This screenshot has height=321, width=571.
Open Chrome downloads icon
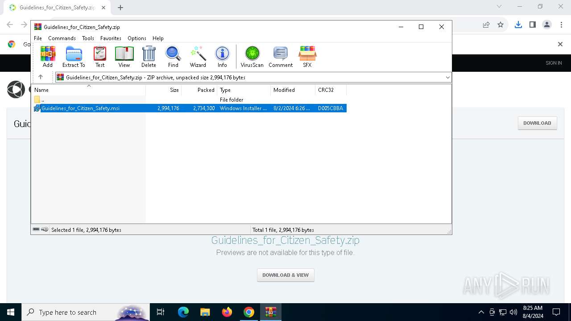pos(518,25)
